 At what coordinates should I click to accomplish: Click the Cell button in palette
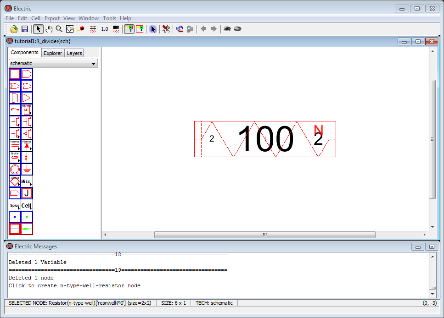pyautogui.click(x=27, y=205)
